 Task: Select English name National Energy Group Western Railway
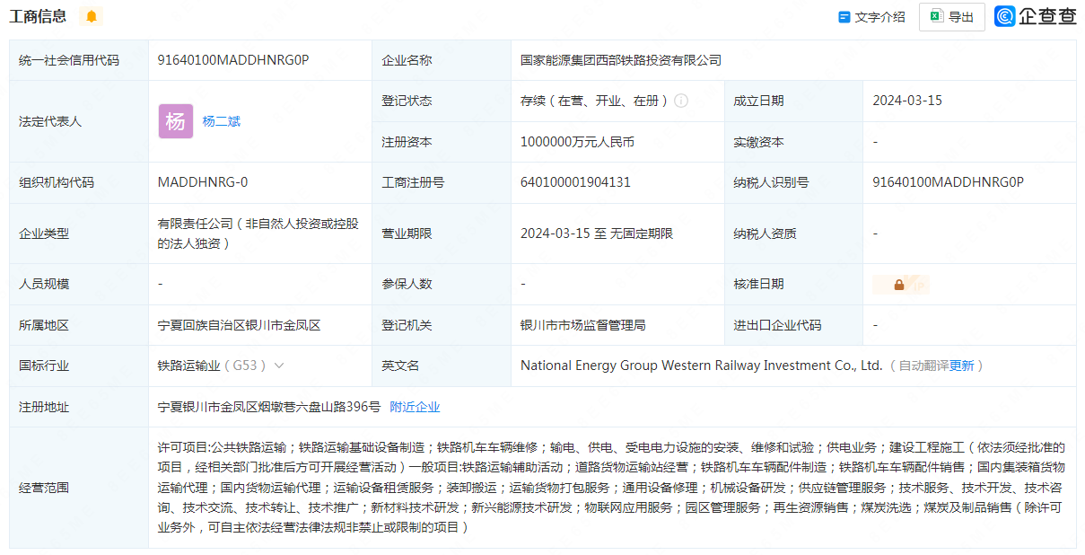tap(702, 366)
